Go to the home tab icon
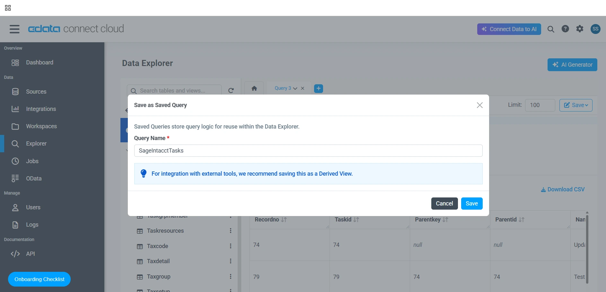This screenshot has height=292, width=606. [x=254, y=88]
